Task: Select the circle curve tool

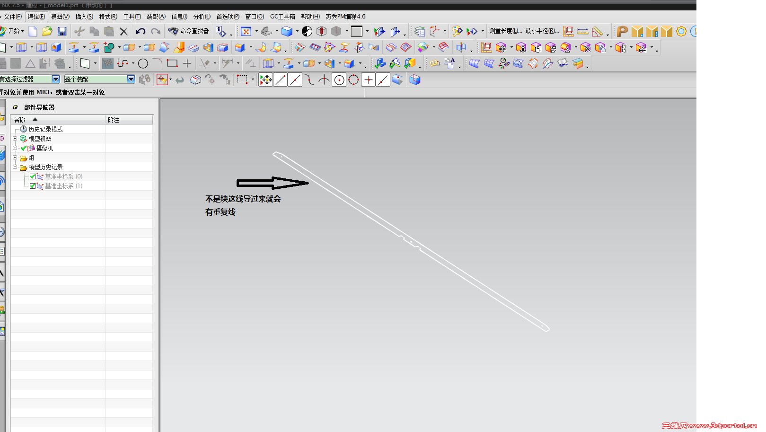Action: click(x=143, y=63)
